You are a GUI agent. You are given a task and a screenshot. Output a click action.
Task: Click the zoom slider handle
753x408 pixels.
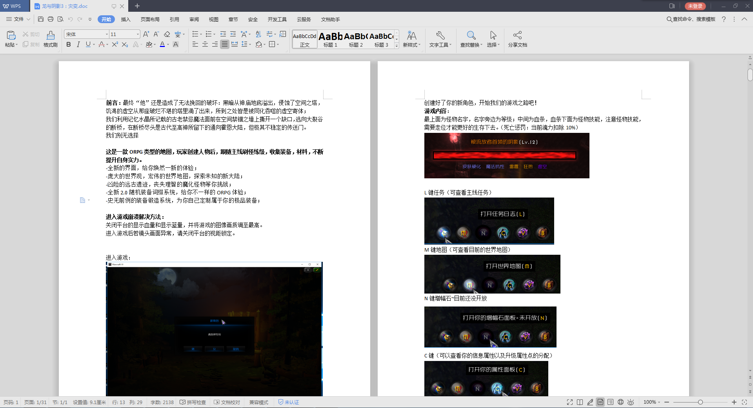[700, 402]
